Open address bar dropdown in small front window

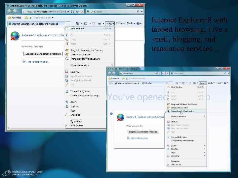[156, 74]
